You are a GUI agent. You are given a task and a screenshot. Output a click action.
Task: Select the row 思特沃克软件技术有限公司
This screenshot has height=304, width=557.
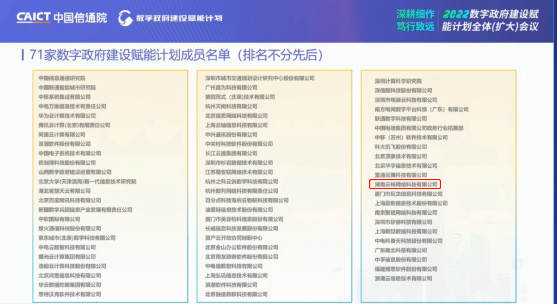(70, 294)
